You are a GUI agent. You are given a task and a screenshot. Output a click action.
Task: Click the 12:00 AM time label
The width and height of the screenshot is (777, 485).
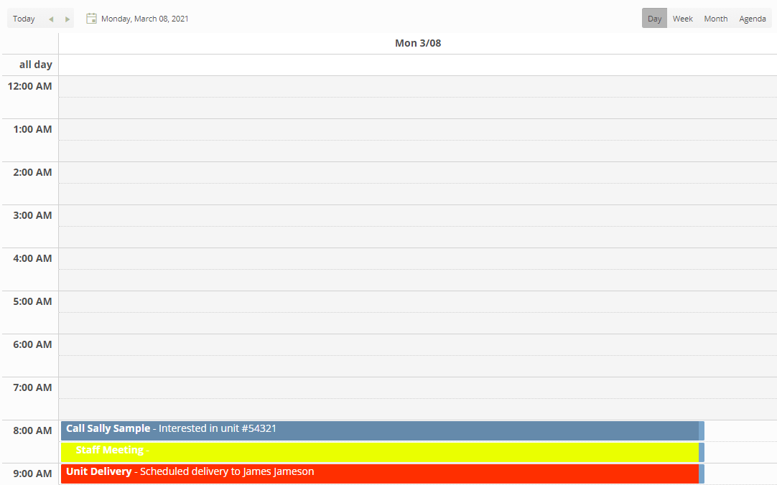click(x=29, y=86)
